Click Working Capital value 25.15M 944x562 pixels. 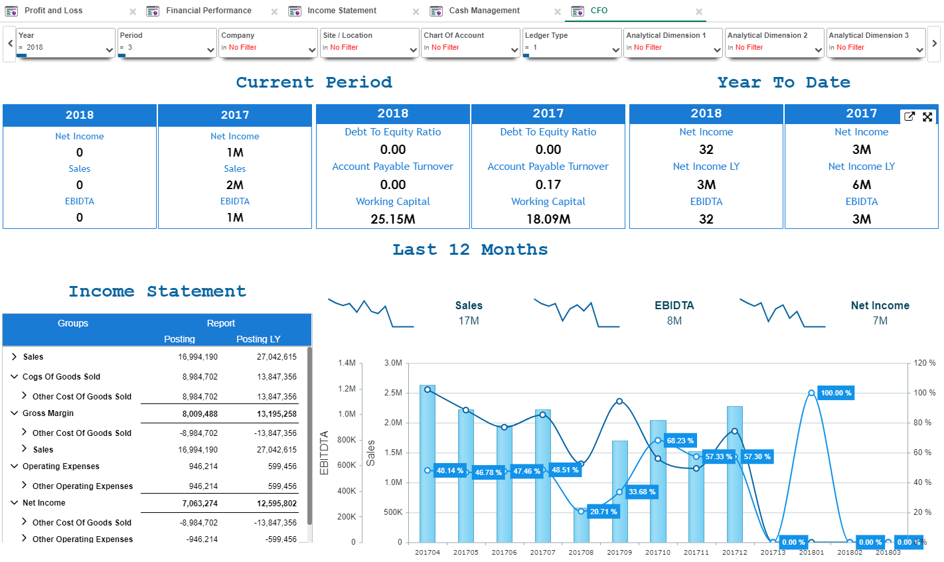[393, 219]
